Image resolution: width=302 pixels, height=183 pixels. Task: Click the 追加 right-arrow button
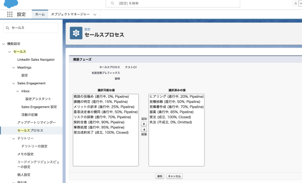pos(144,124)
